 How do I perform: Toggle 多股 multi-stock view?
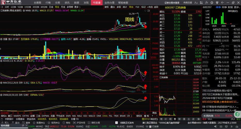[119, 7]
